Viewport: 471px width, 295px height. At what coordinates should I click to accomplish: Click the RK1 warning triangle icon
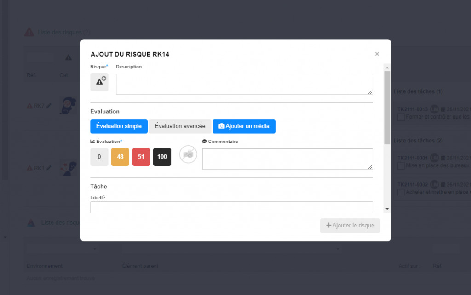click(29, 168)
